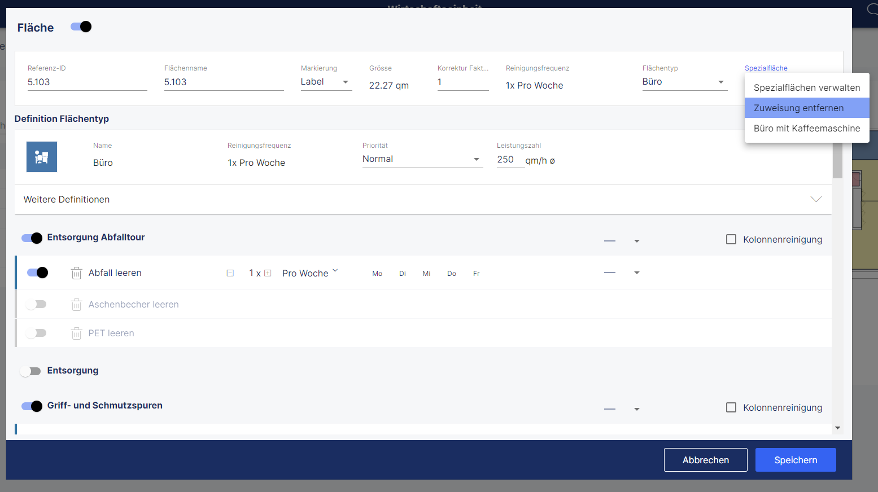
Task: Click the Speichern button
Action: pos(796,460)
